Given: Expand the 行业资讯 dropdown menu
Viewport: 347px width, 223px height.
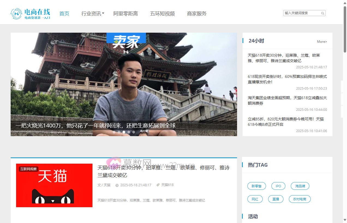Looking at the screenshot, I should (x=93, y=14).
